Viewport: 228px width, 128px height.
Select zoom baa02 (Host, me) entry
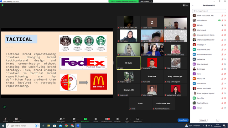[x=209, y=16]
